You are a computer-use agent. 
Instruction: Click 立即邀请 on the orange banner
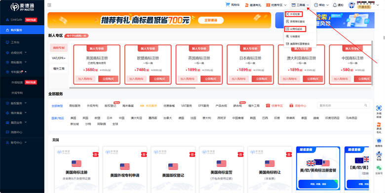coord(211,20)
